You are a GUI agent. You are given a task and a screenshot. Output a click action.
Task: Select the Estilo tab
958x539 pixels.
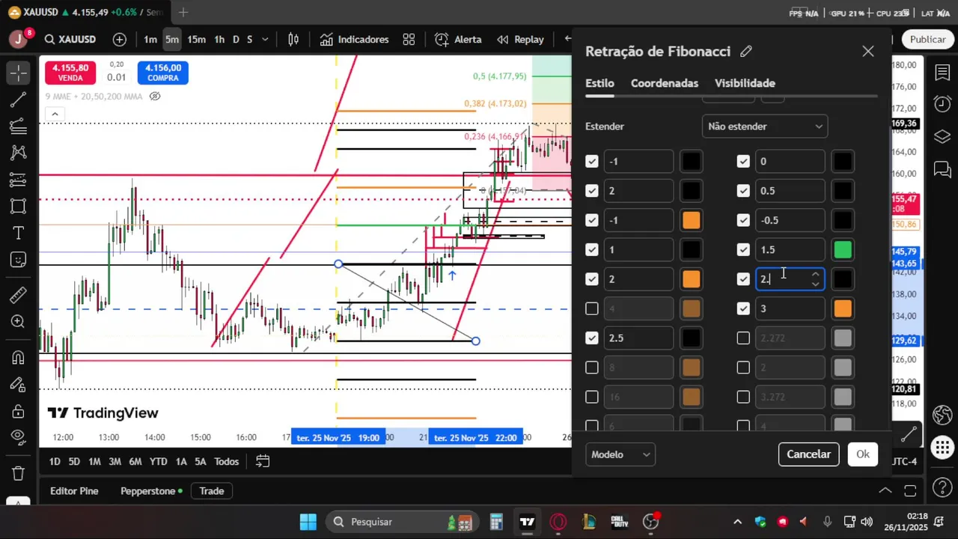coord(599,83)
